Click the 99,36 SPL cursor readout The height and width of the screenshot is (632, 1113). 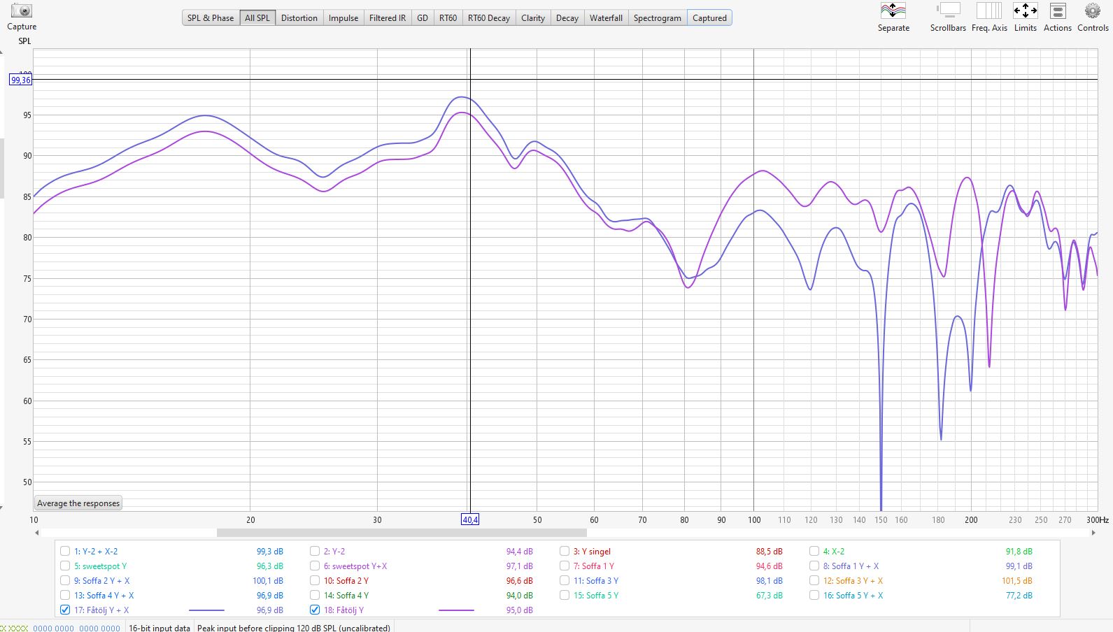[x=21, y=80]
